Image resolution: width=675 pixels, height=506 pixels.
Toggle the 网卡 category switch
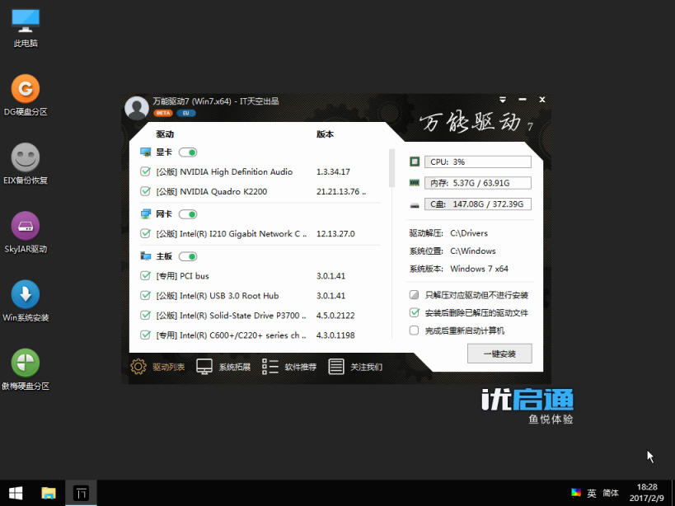point(188,214)
